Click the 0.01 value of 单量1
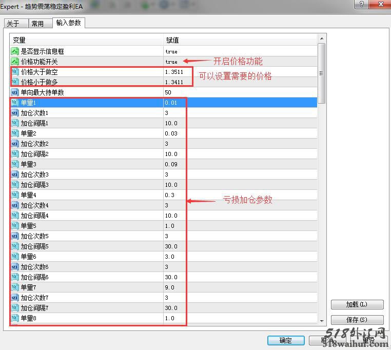Viewport: 391px width, 350px height. (171, 103)
